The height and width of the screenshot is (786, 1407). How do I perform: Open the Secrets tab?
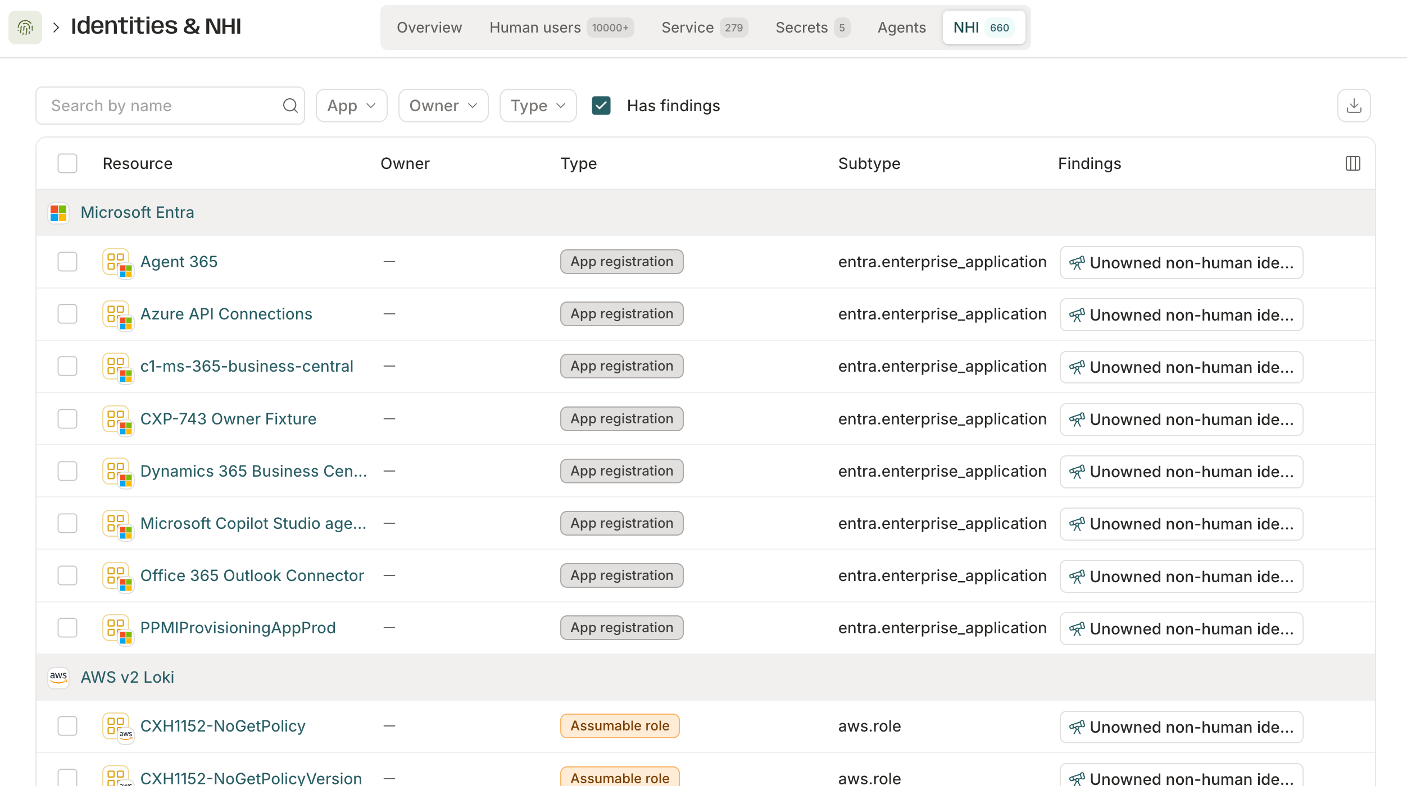point(813,28)
